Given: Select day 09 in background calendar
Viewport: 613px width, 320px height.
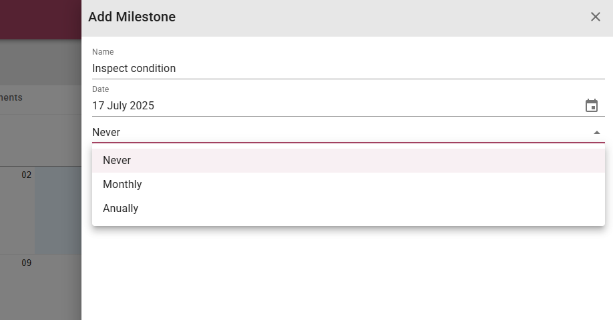Looking at the screenshot, I should coord(26,263).
